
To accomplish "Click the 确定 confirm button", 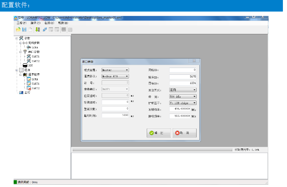I will coord(159,133).
